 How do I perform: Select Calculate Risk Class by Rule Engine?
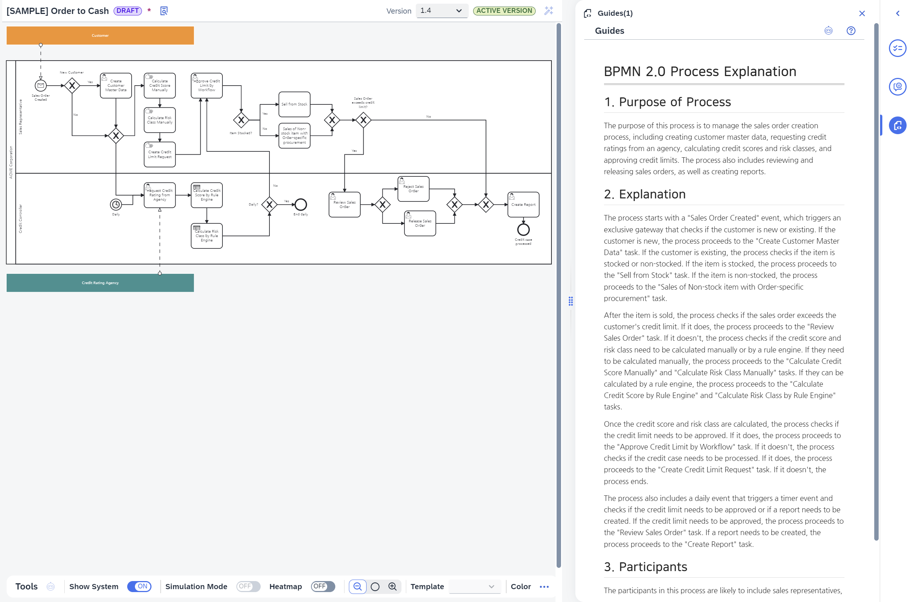[x=207, y=236]
